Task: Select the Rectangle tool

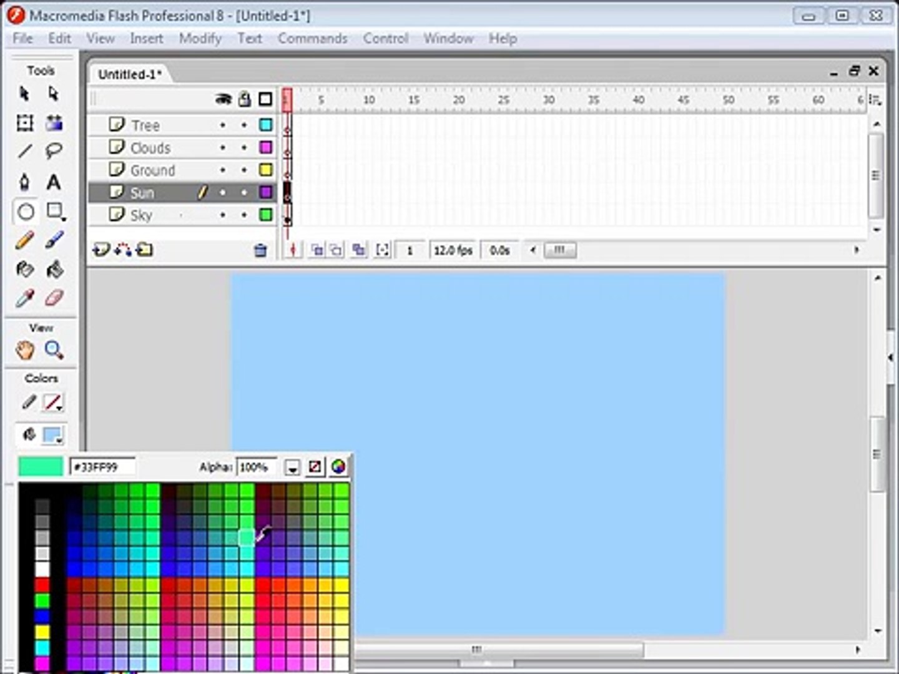Action: [55, 212]
